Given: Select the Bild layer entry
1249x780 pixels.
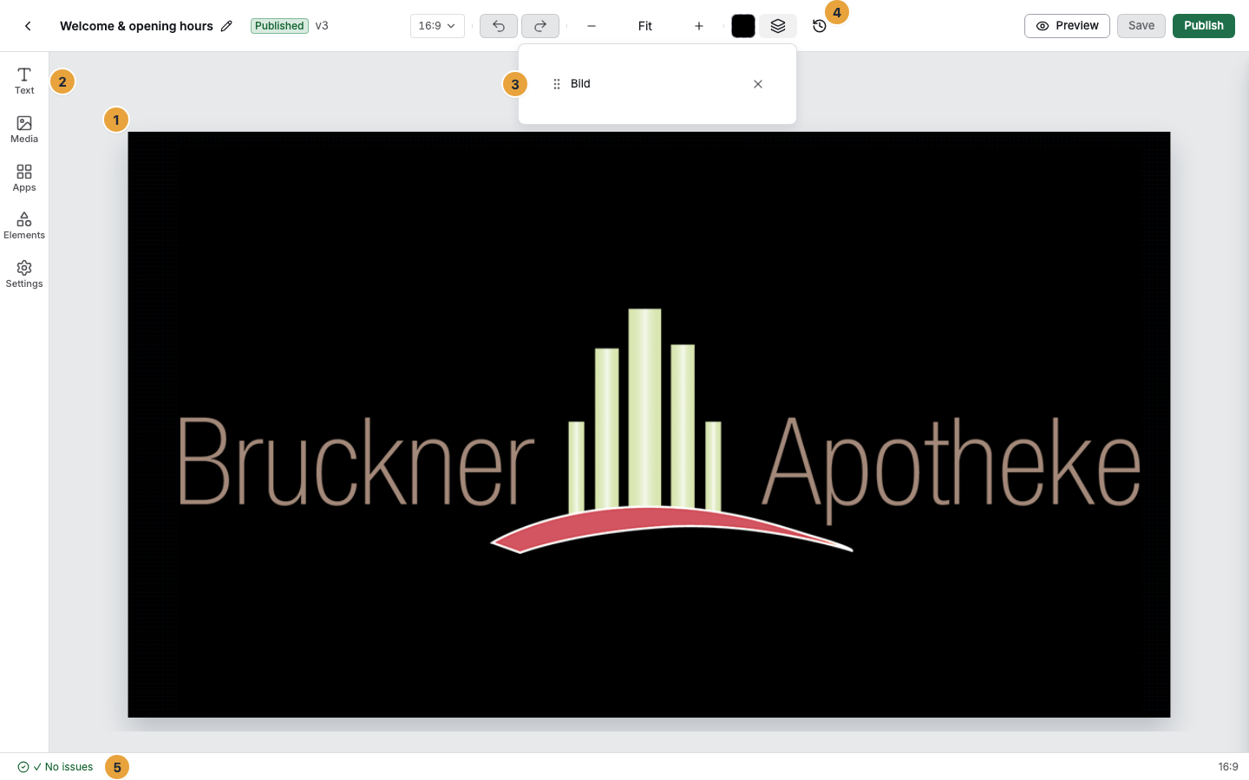Looking at the screenshot, I should pos(657,84).
